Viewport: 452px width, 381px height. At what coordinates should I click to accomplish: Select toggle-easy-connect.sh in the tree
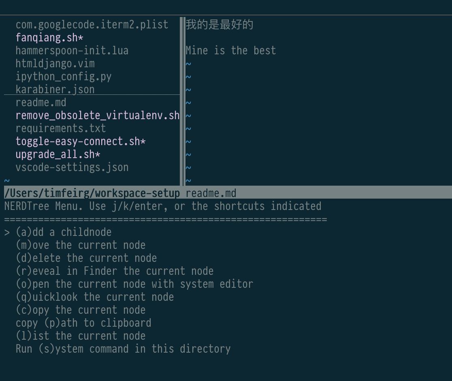point(80,141)
